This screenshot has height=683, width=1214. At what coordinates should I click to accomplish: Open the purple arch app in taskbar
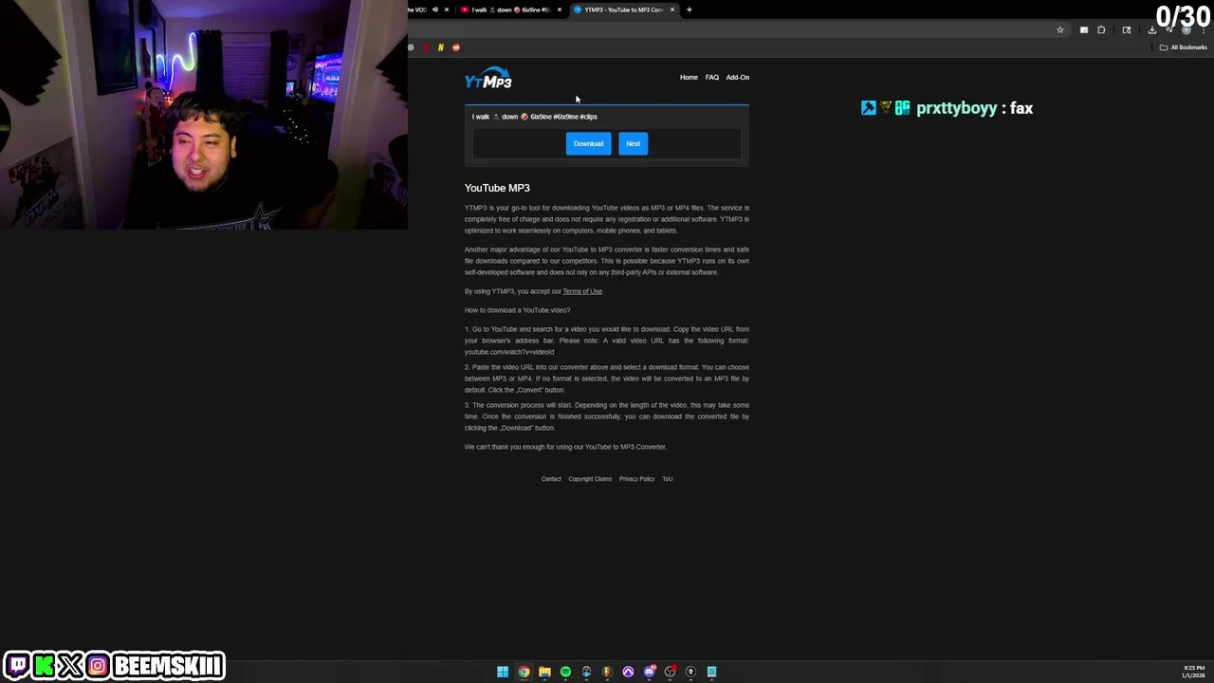tap(628, 672)
